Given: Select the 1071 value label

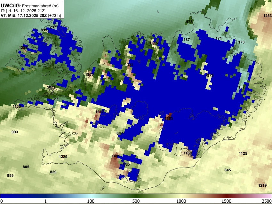Looking at the screenshot, I should 51,87.
